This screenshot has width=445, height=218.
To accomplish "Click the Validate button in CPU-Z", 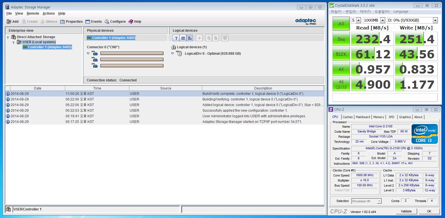I will click(406, 211).
